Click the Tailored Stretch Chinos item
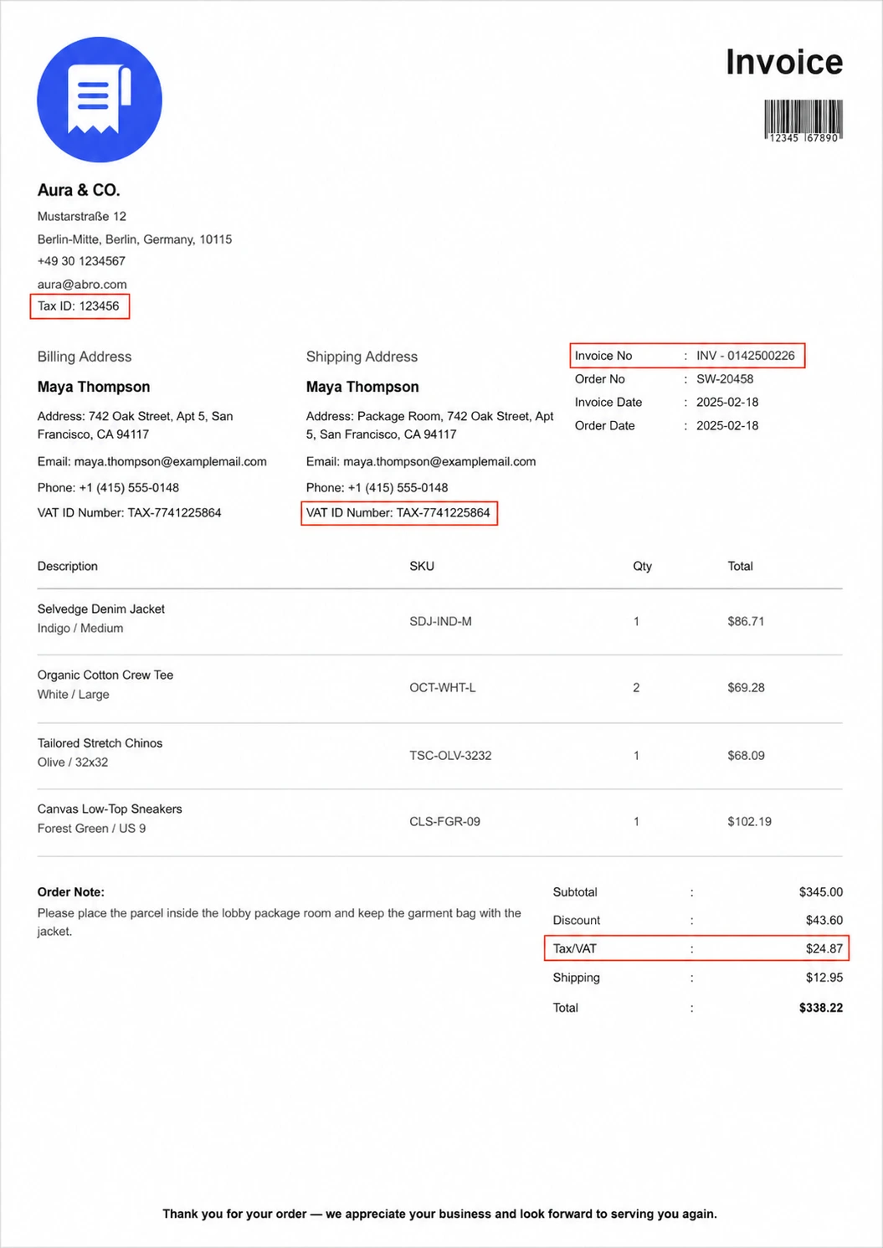 100,743
